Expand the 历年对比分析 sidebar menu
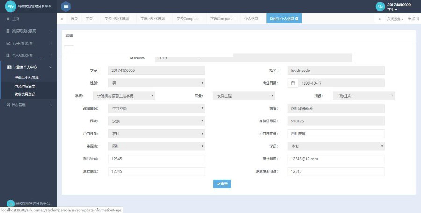Image resolution: width=421 pixels, height=213 pixels. tap(28, 43)
